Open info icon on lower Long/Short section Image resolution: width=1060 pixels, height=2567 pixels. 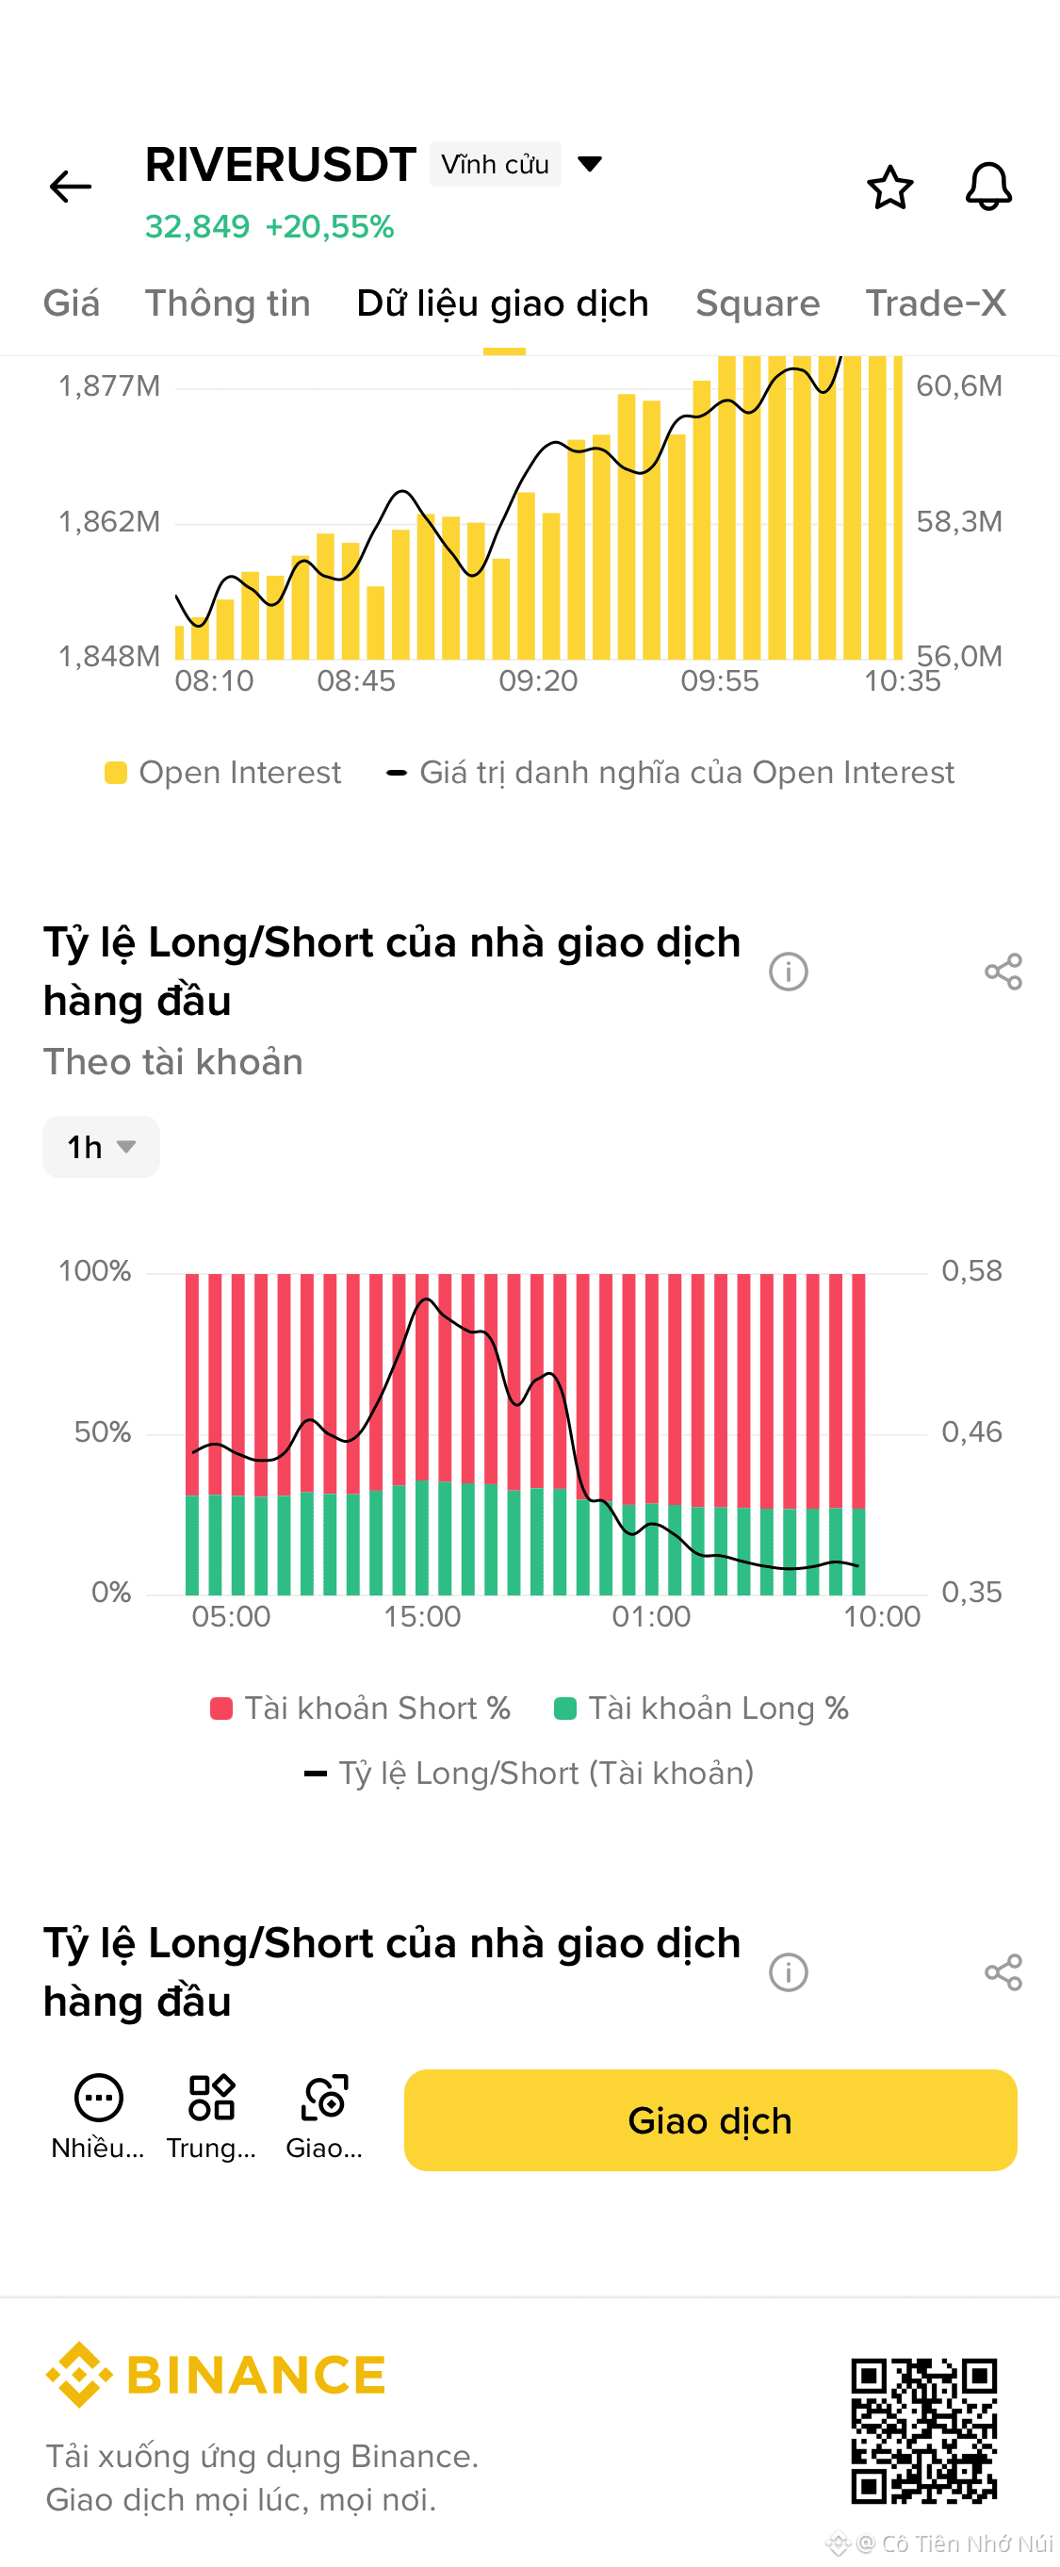coord(788,1971)
